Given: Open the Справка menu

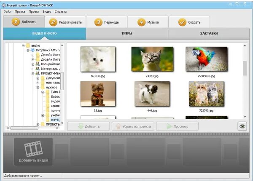Looking at the screenshot, I should click(x=60, y=12).
